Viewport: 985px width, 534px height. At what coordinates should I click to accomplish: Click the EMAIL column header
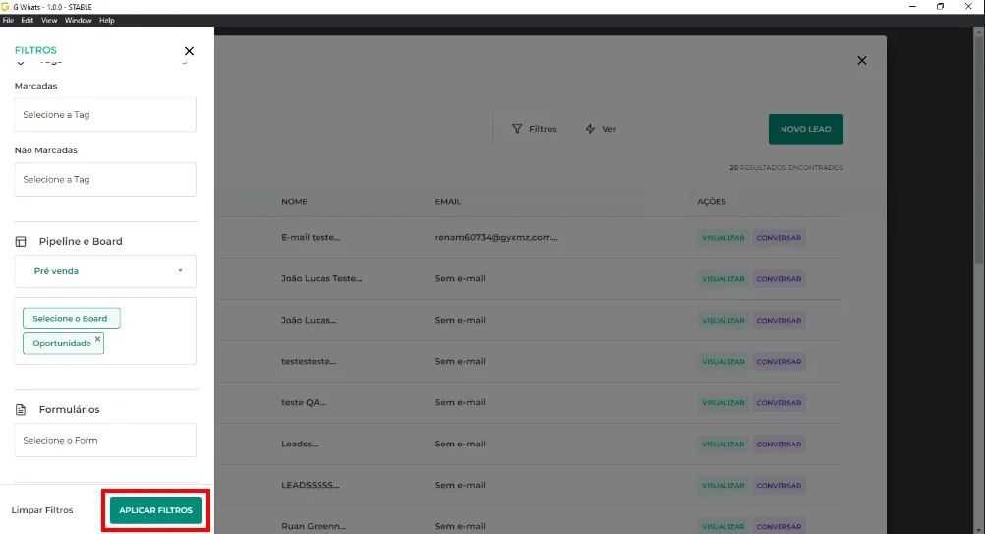(x=448, y=201)
